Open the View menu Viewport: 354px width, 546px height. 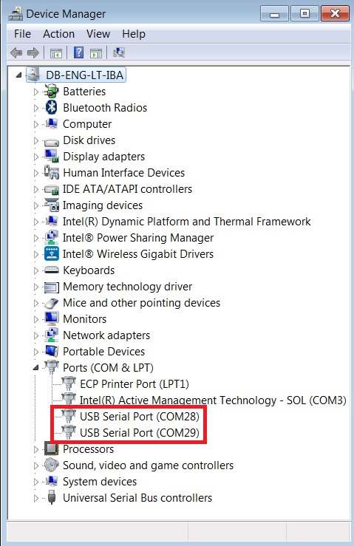[x=98, y=34]
